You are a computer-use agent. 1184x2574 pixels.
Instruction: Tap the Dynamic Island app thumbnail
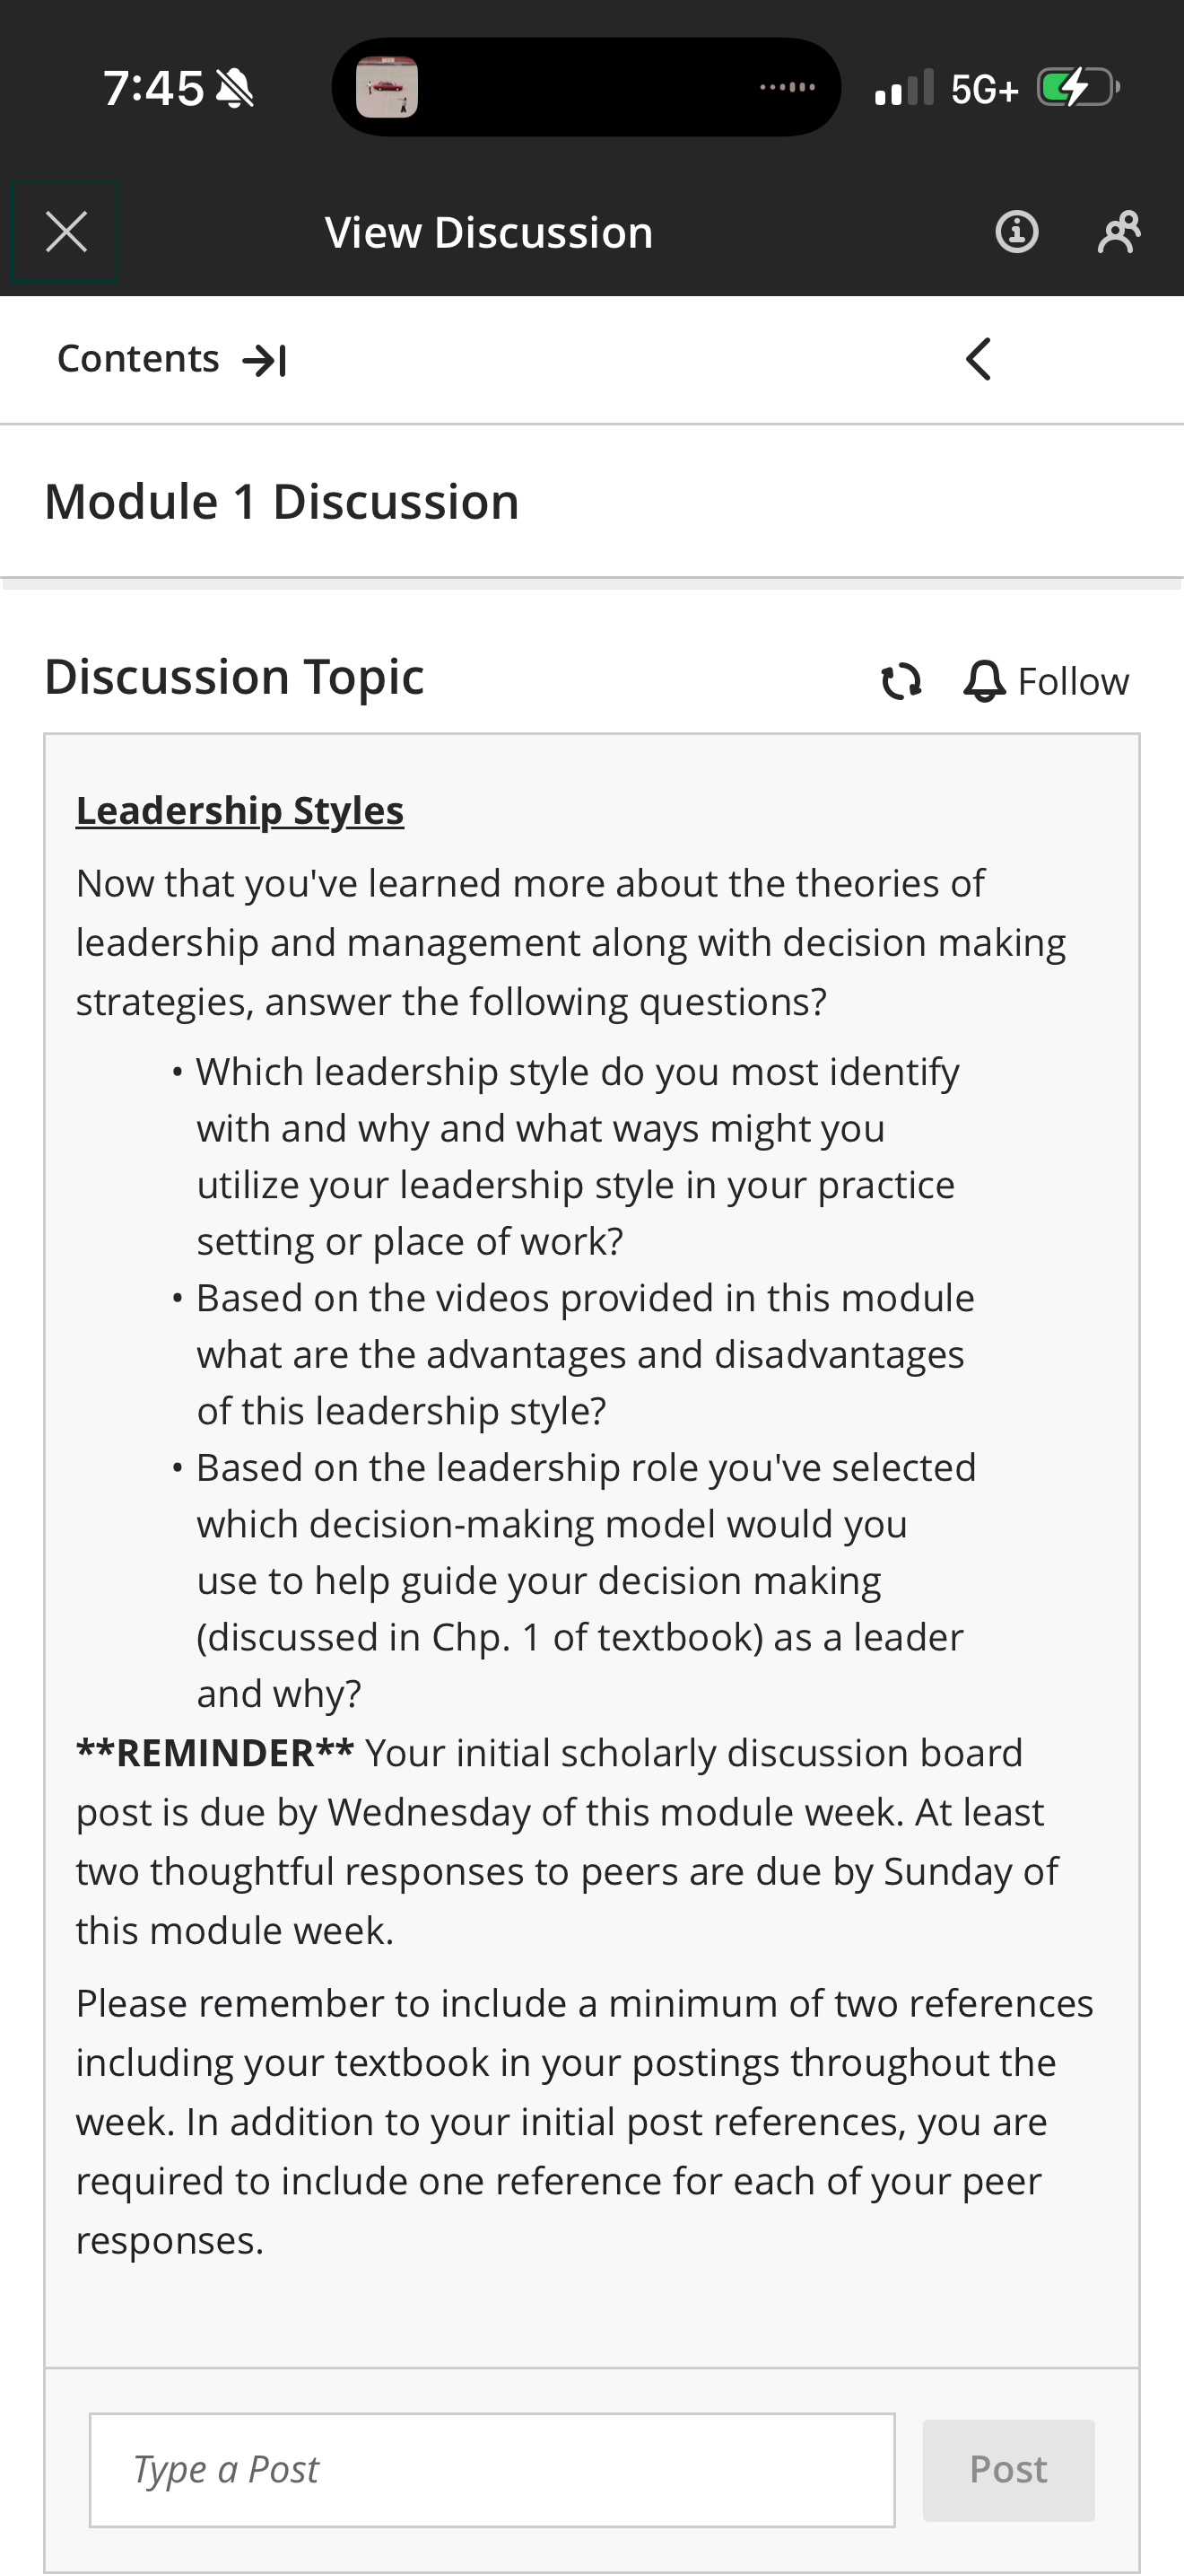click(x=387, y=88)
